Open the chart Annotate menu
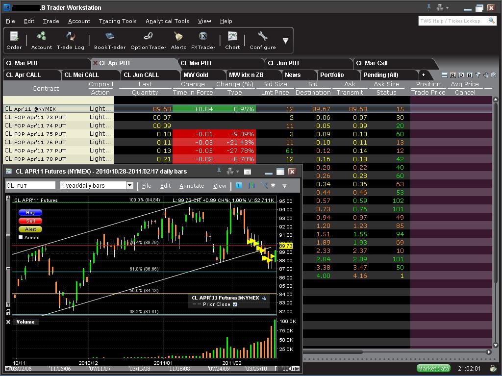 click(192, 186)
